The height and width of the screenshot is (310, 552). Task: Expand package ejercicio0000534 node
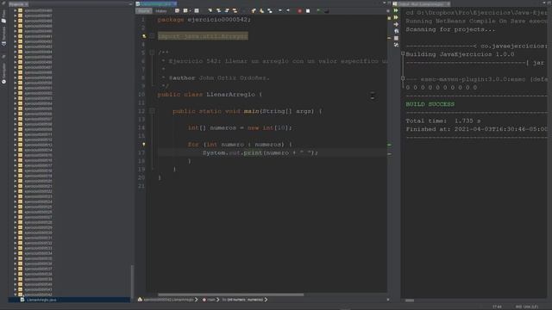click(x=16, y=253)
